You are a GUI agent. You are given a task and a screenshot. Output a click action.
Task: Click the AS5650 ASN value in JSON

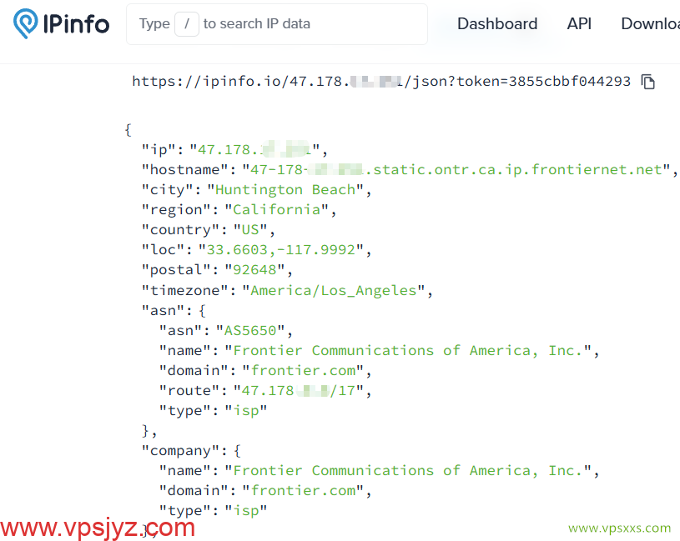tap(247, 330)
